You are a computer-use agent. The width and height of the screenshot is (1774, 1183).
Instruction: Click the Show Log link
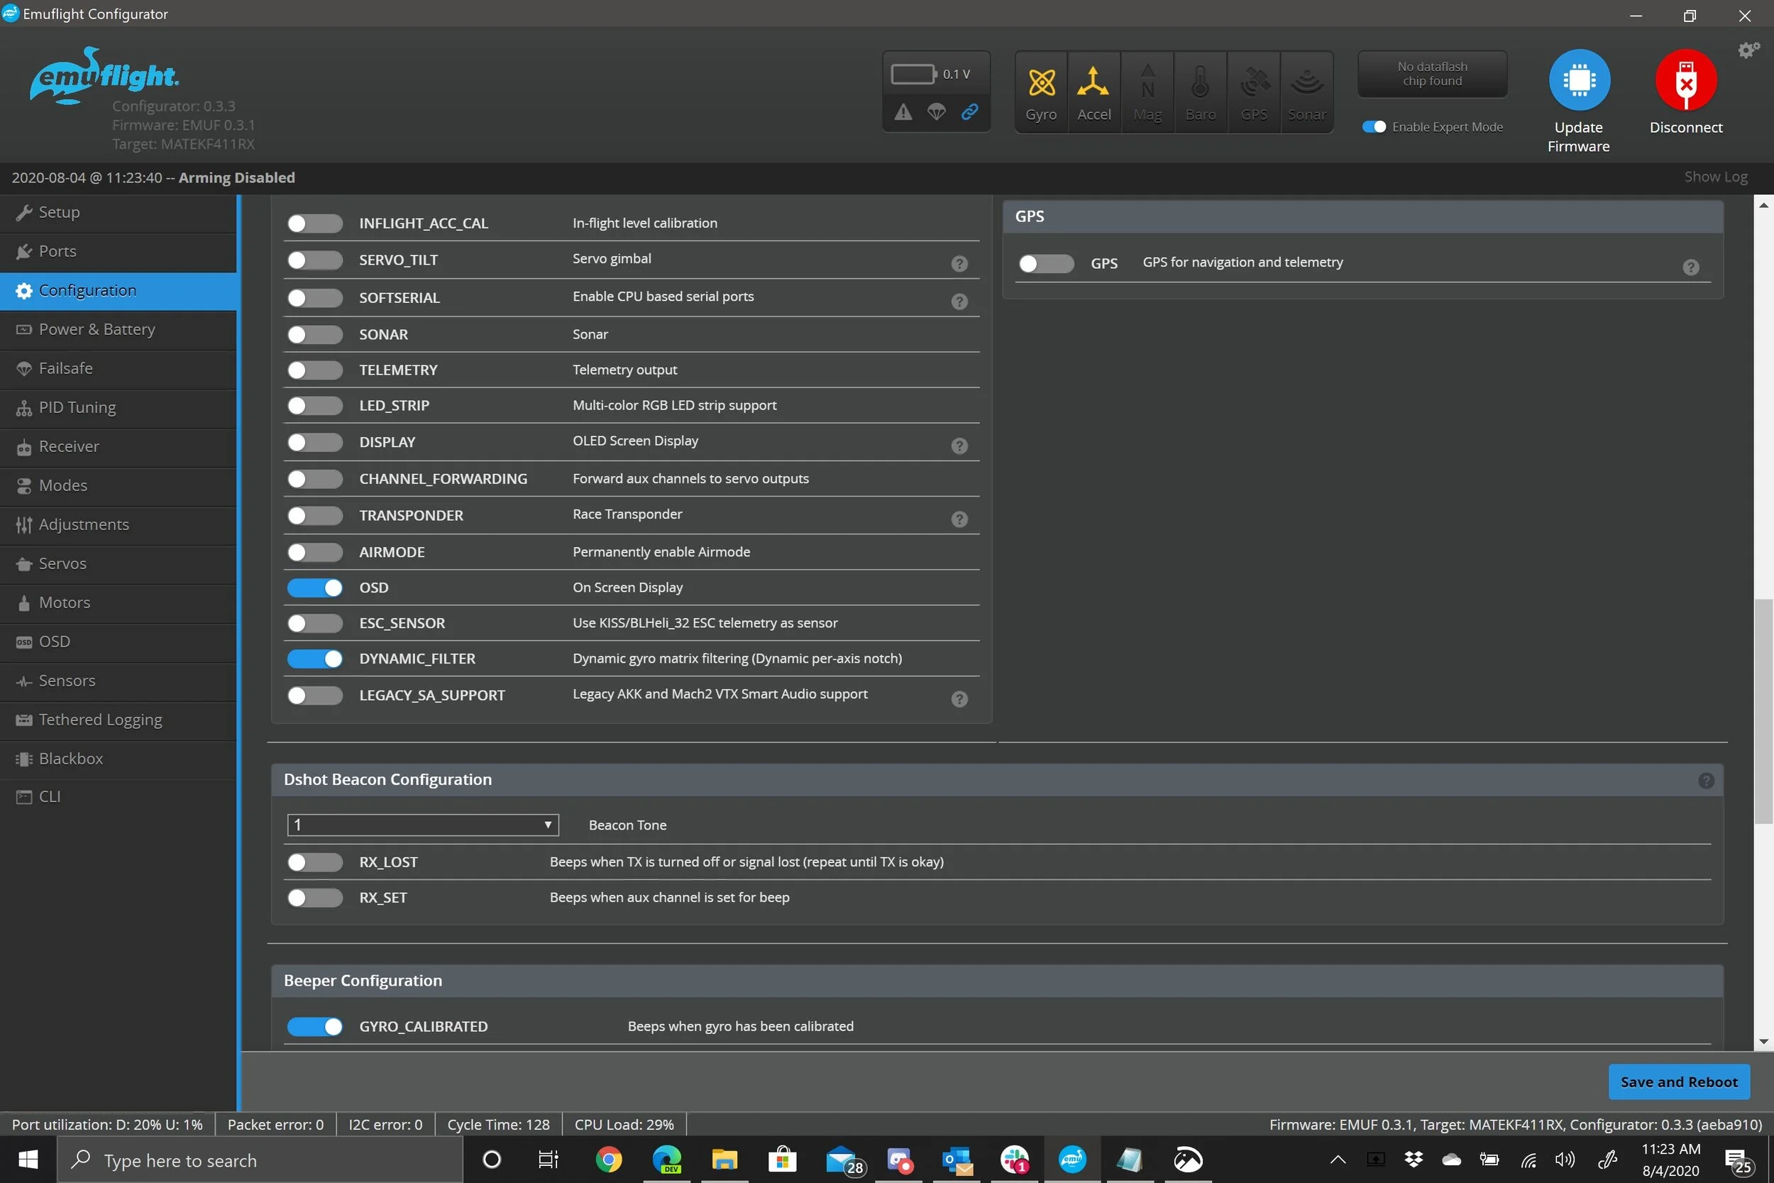pos(1715,177)
